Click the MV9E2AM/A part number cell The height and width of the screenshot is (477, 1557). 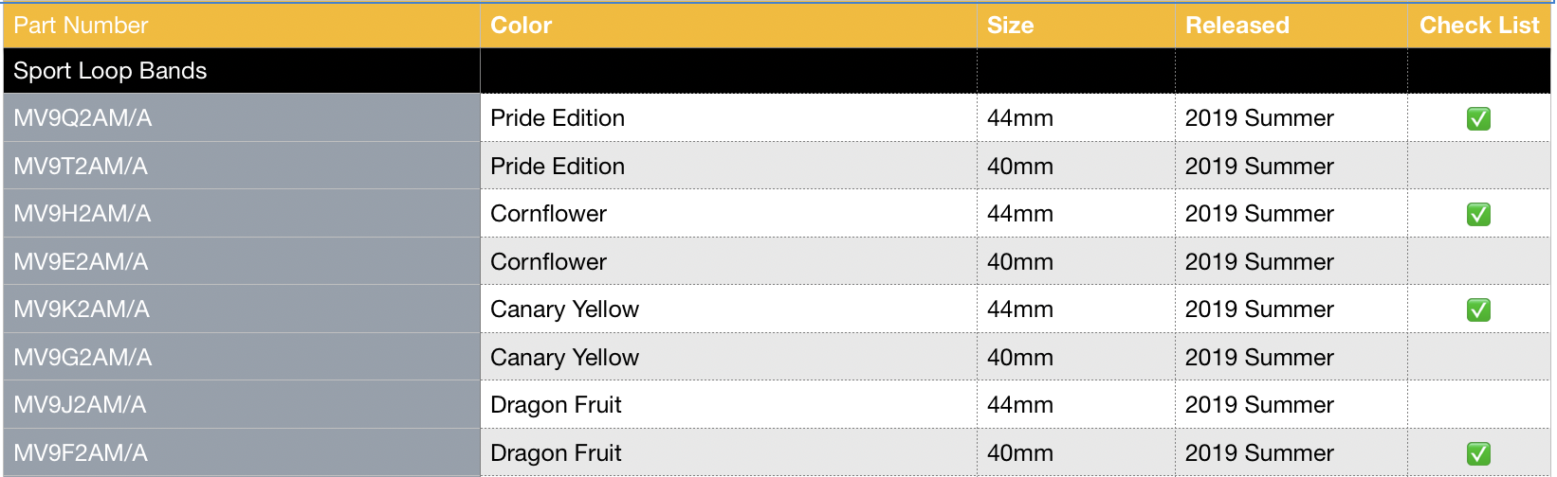tap(81, 262)
